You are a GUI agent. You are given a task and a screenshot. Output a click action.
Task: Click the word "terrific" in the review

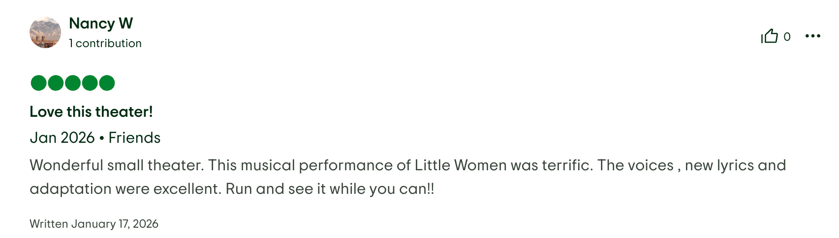tap(566, 165)
